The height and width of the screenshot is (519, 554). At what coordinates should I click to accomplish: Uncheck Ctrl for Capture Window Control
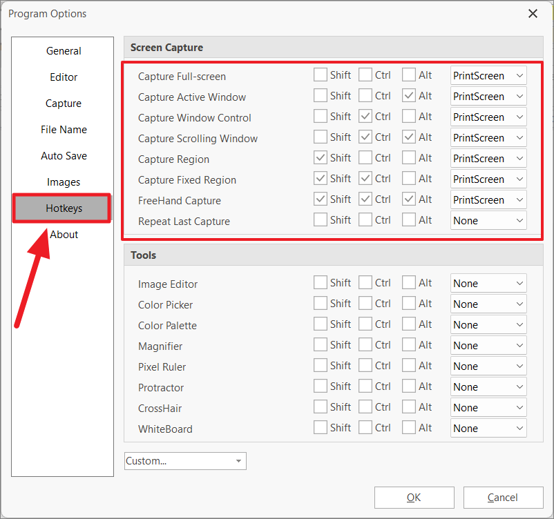(365, 117)
